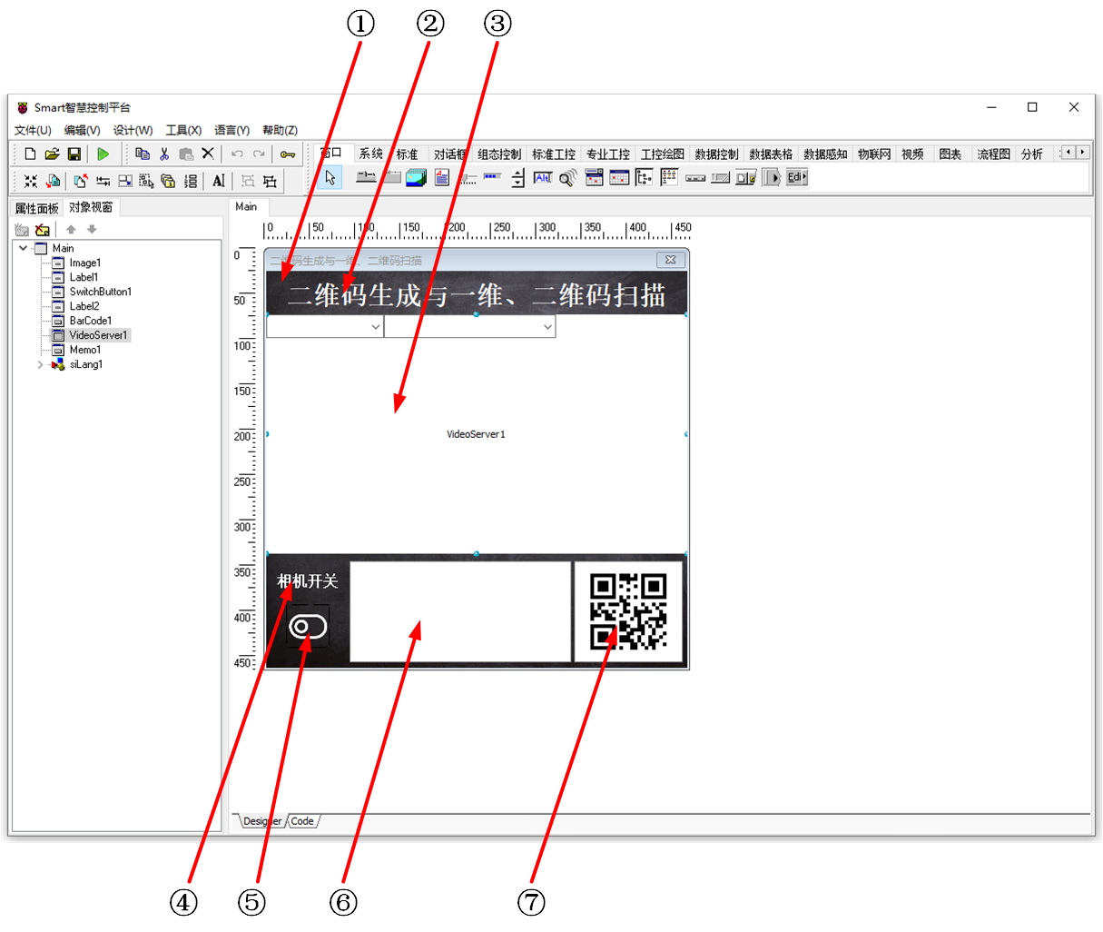
Task: Click the Redo arrow icon
Action: click(259, 154)
